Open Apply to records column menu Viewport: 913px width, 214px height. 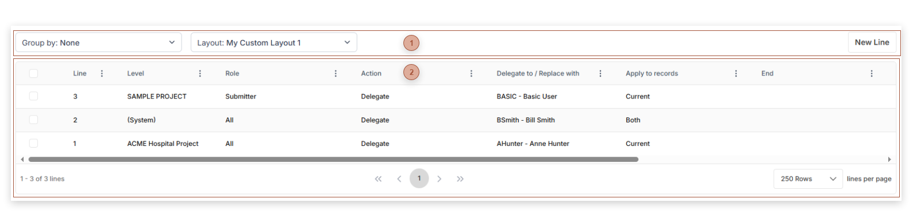(736, 73)
